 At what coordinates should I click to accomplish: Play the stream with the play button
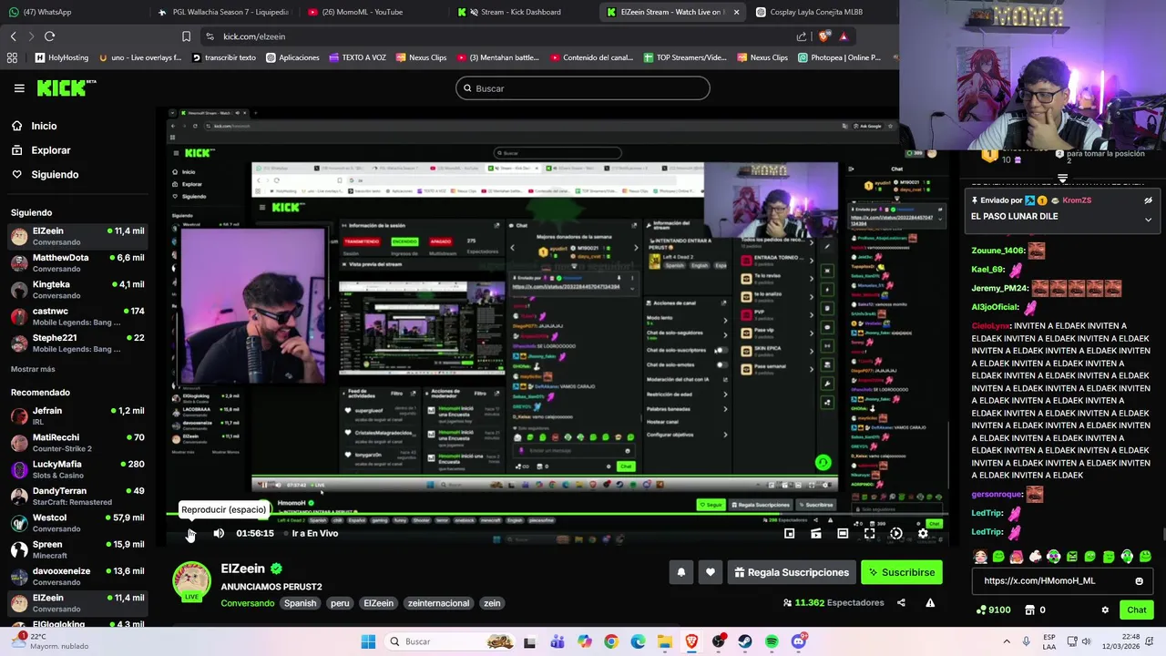point(191,534)
